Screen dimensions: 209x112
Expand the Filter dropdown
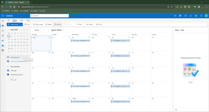80,25
